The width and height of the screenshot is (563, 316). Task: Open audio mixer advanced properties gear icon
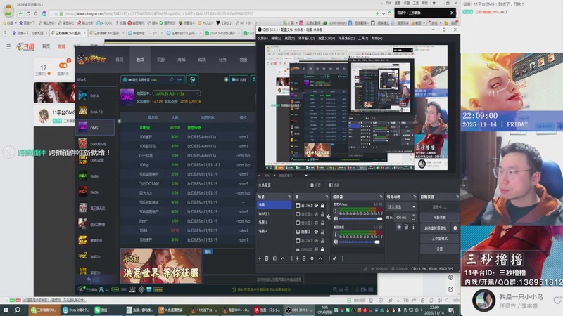[x=335, y=258]
